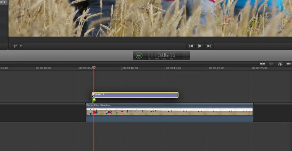292x151 pixels.
Task: Expand the transform tool dropdown arrow
Action: coord(21,46)
